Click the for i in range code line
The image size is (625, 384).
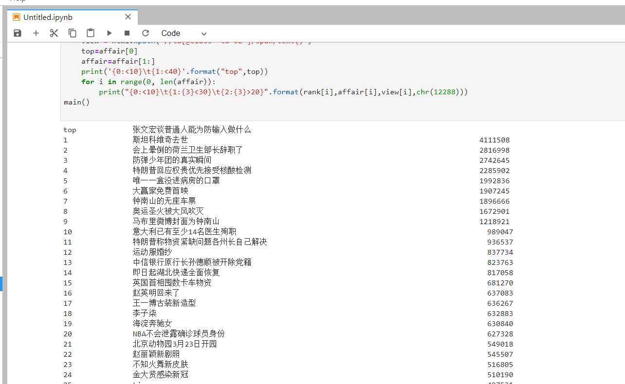pyautogui.click(x=148, y=82)
